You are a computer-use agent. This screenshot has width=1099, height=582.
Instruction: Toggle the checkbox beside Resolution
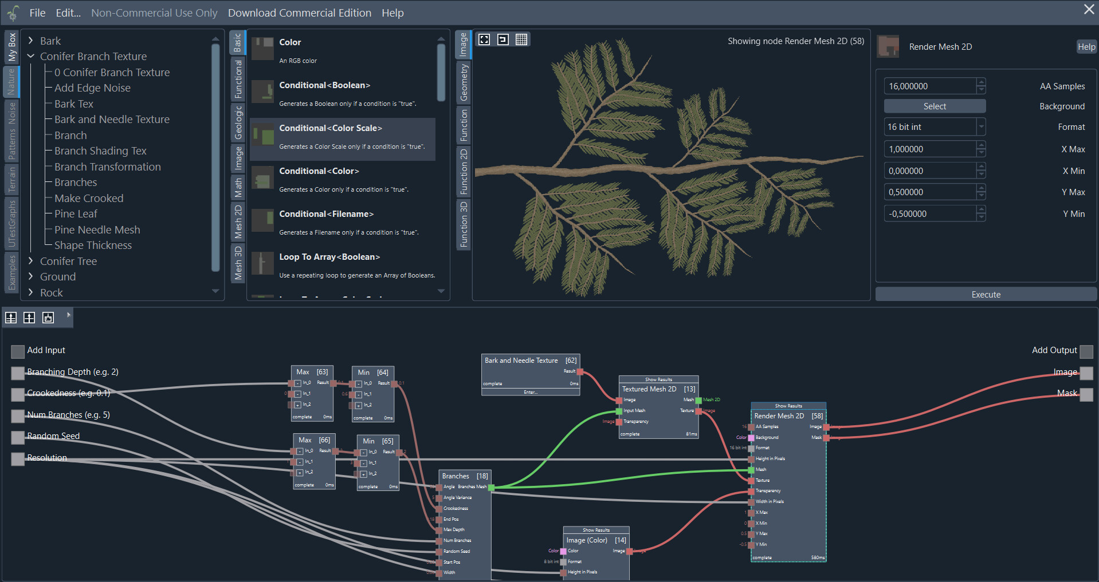coord(17,459)
